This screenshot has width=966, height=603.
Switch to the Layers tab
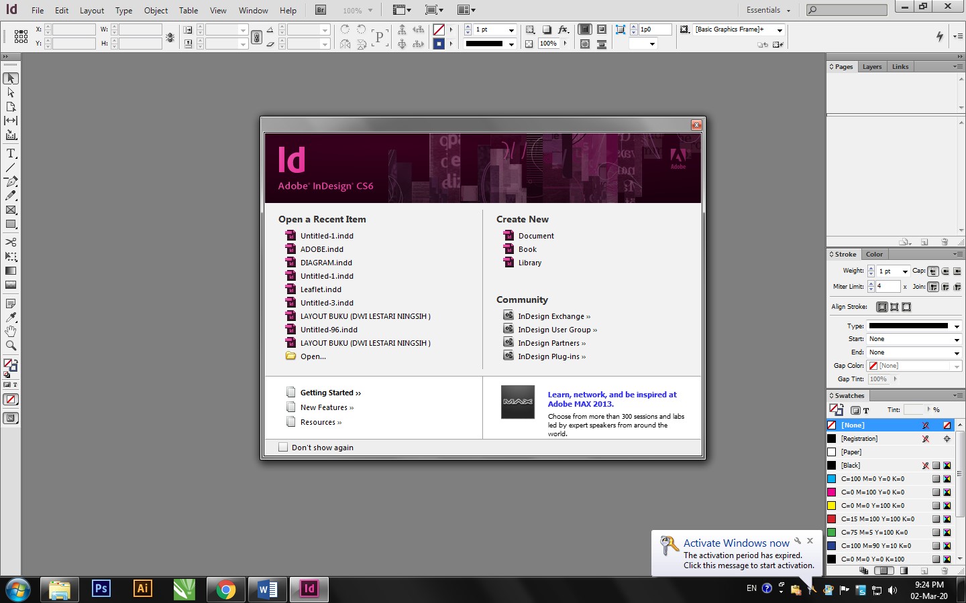872,66
